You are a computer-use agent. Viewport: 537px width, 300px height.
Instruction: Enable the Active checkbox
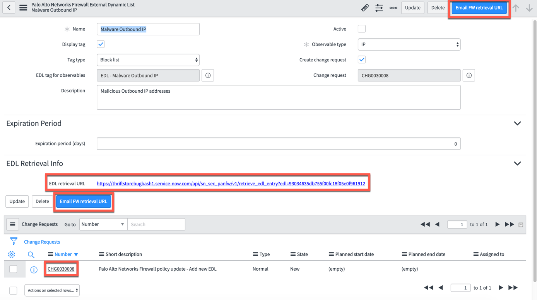(362, 29)
